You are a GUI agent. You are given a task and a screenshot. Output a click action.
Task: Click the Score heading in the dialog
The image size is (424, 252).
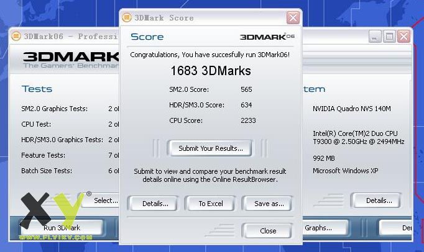click(x=147, y=37)
